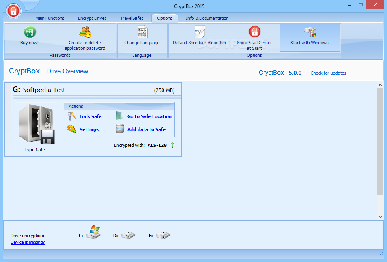Click the folder icon for Safe Location
Image resolution: width=387 pixels, height=262 pixels.
coord(119,116)
